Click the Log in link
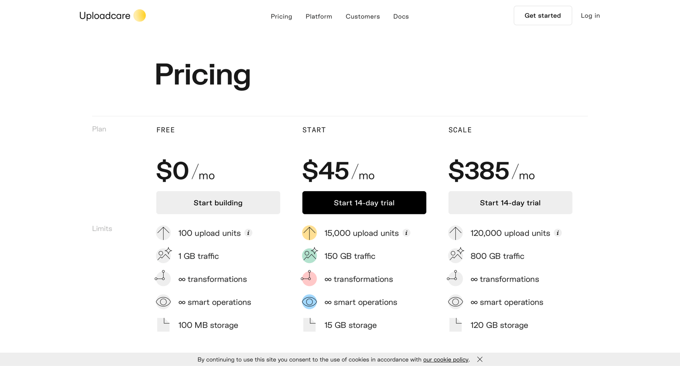 tap(590, 15)
